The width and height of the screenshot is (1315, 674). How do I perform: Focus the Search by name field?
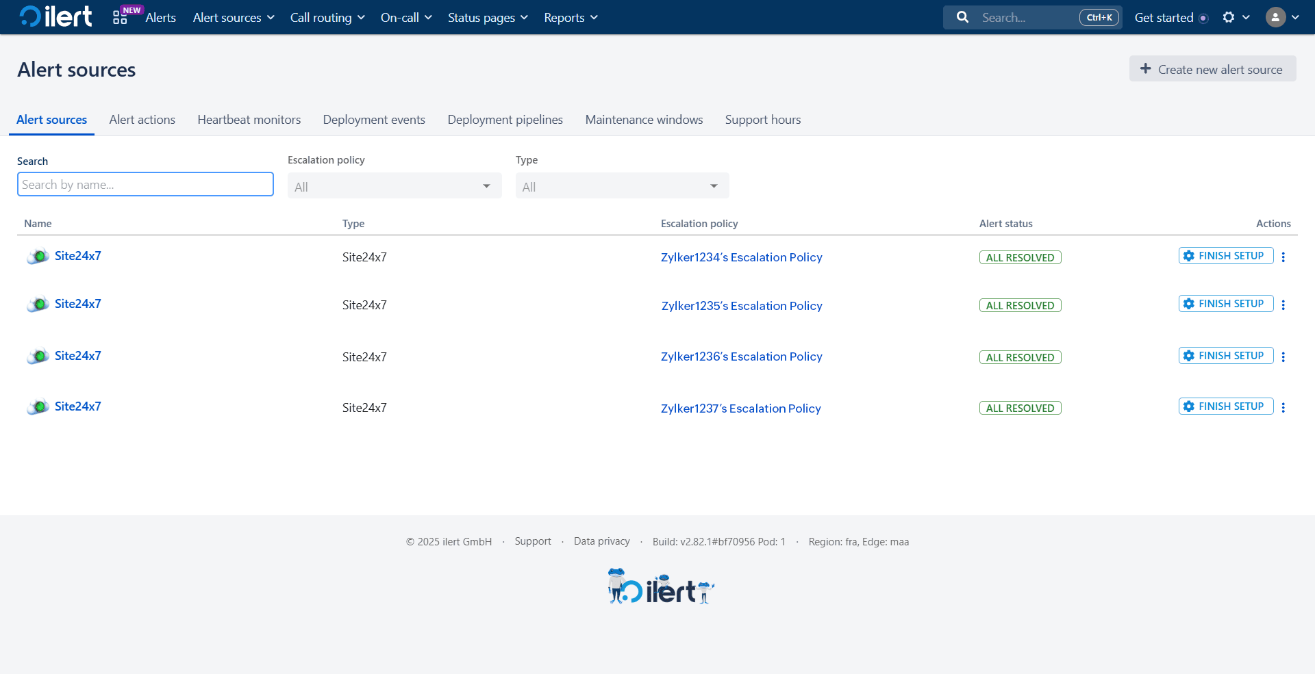[x=145, y=184]
